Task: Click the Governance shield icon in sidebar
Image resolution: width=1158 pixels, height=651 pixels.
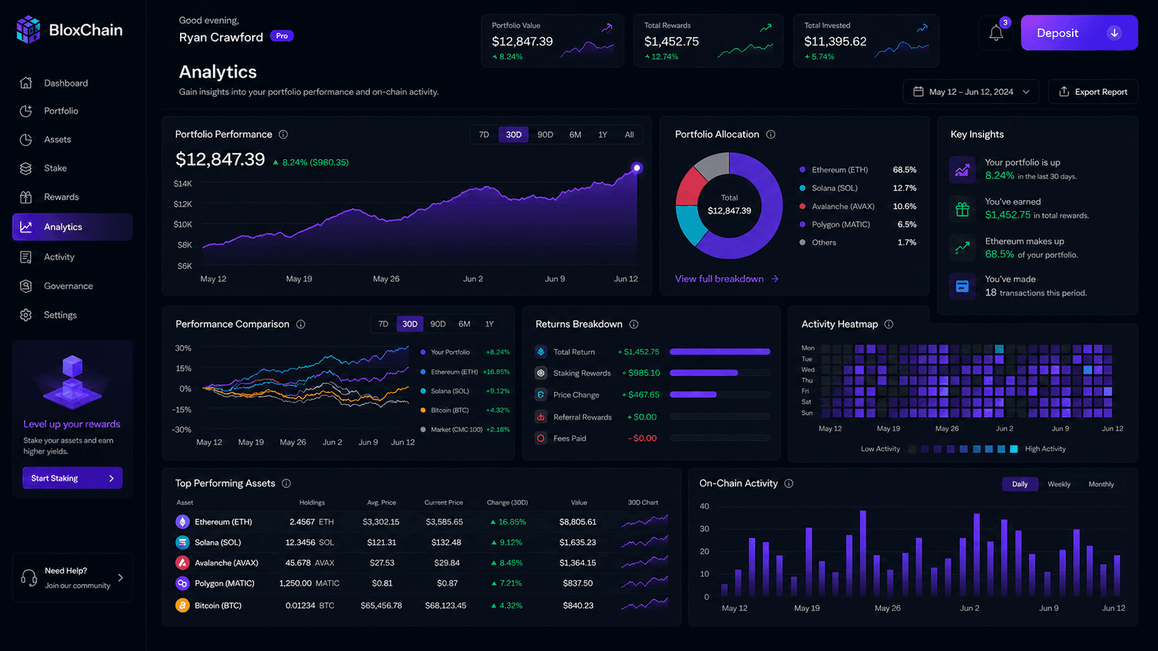Action: coord(26,286)
